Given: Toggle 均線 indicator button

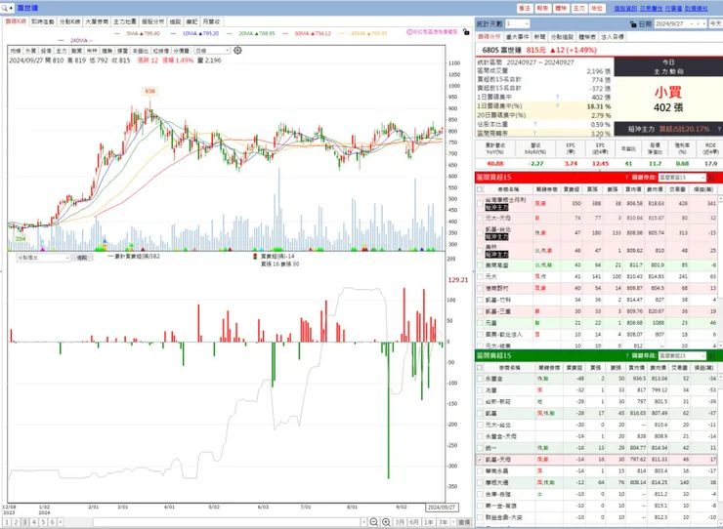Looking at the screenshot, I should (16, 51).
